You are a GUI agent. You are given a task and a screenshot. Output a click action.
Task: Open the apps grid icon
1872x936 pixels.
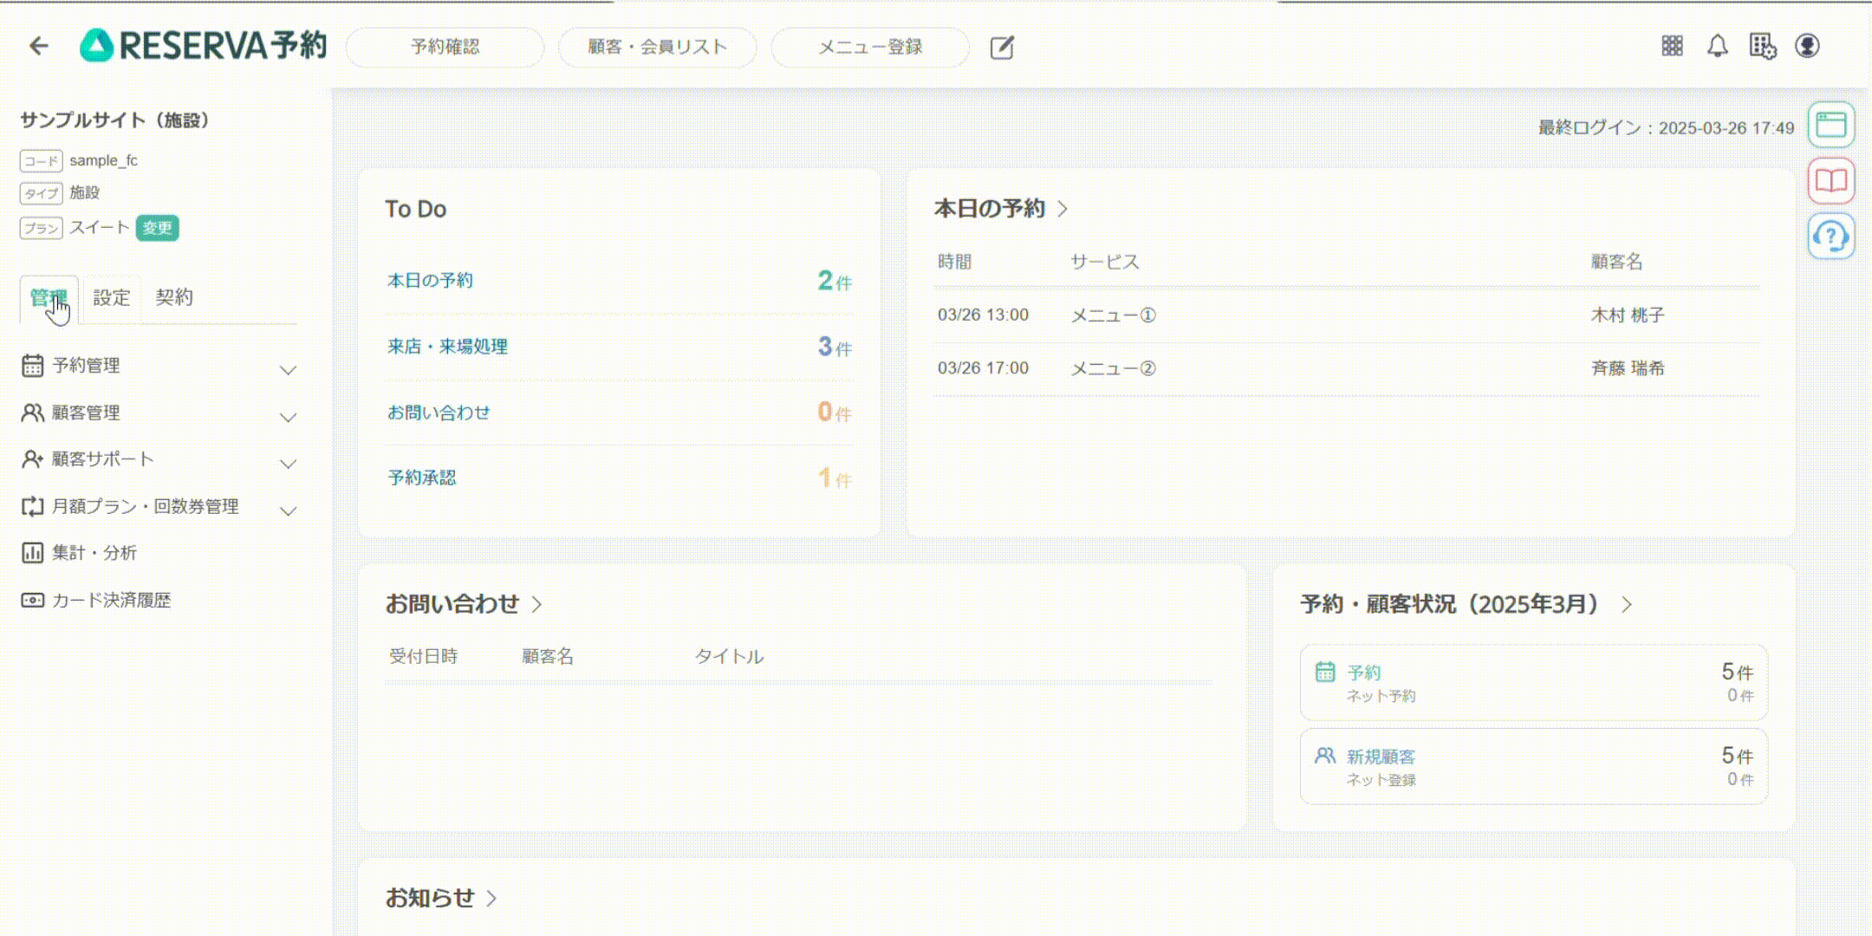pos(1673,46)
